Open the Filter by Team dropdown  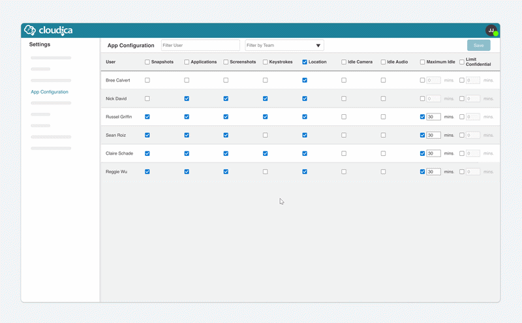[x=284, y=45]
